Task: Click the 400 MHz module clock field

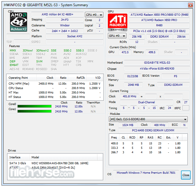Action: tap(159, 125)
